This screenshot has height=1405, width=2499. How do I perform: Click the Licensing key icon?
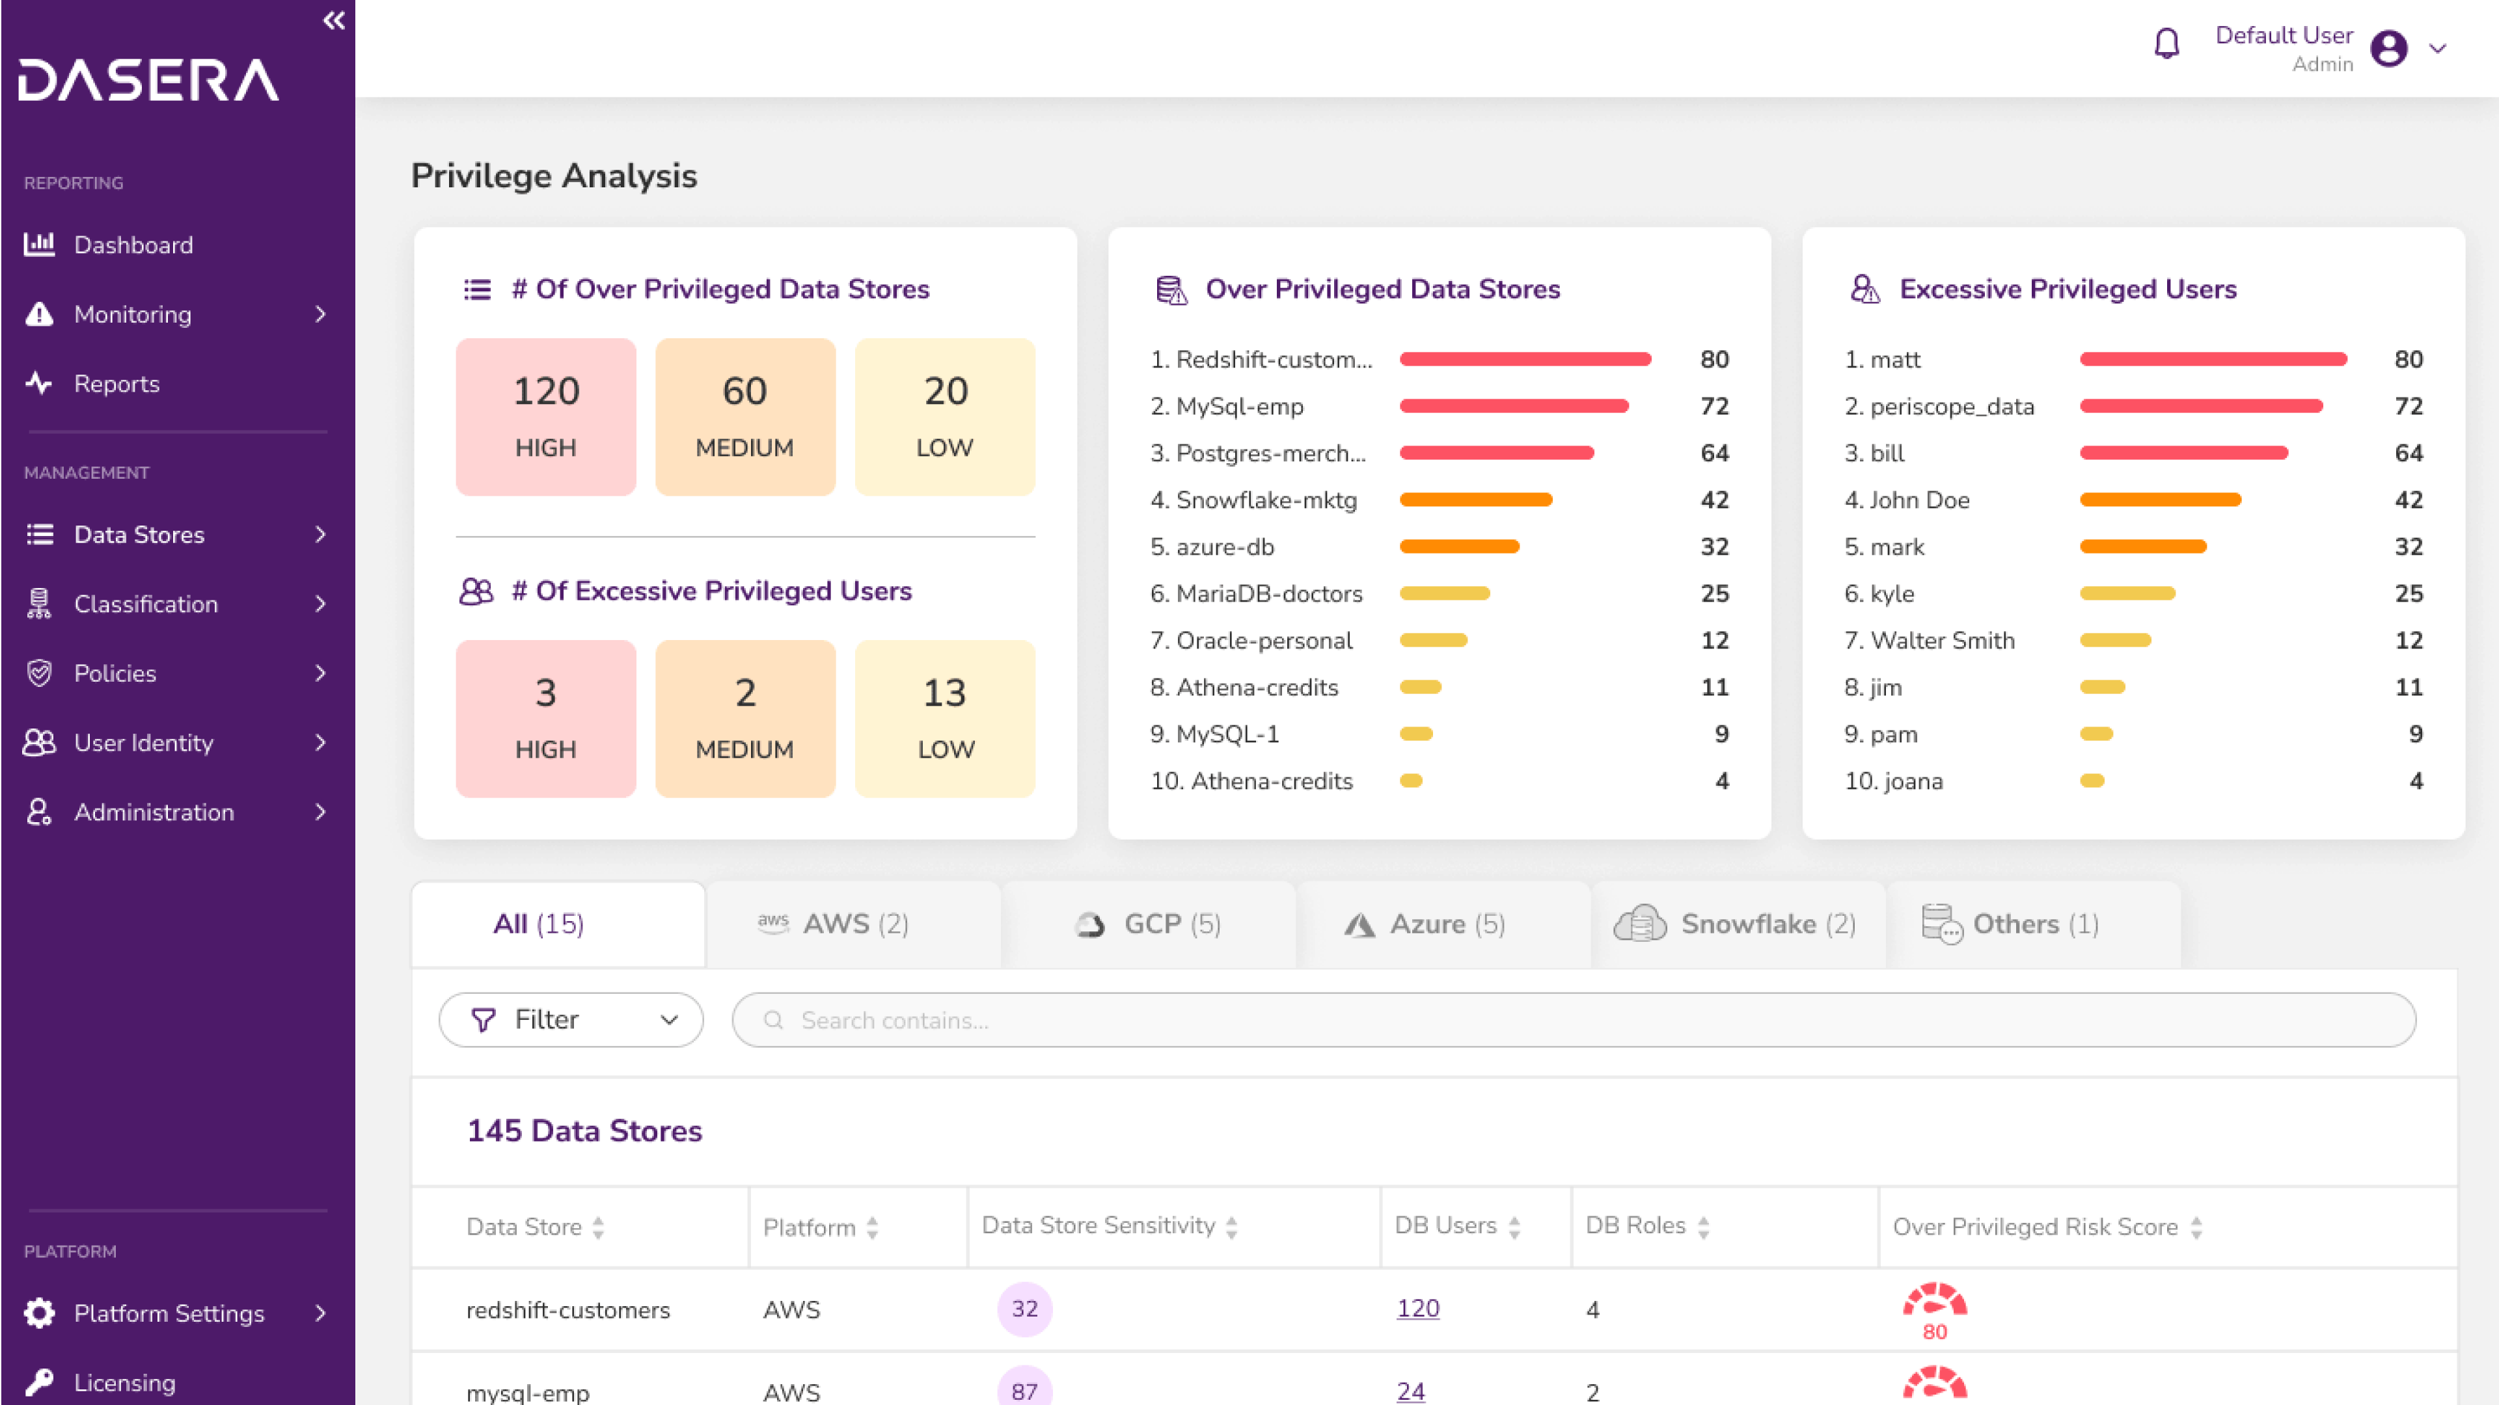click(39, 1382)
